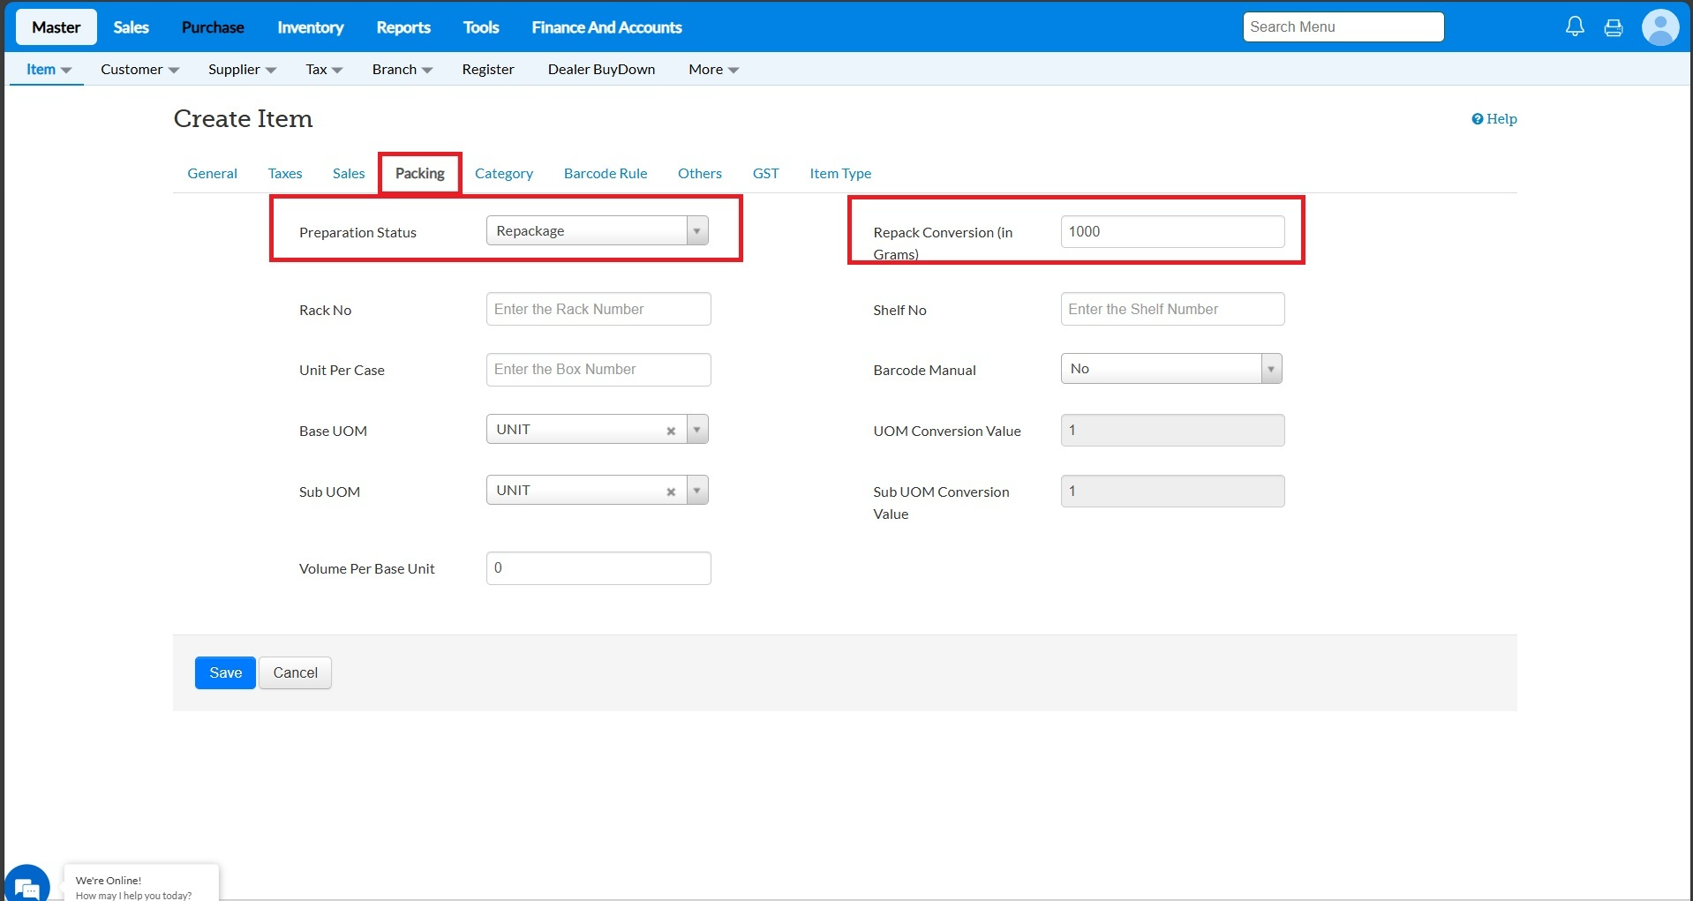The image size is (1693, 901).
Task: Click the Rack No input field
Action: [598, 309]
